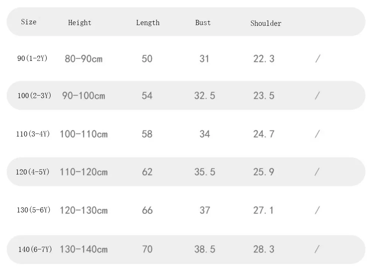Select the 130(5-6Y) size row label

pyautogui.click(x=34, y=210)
